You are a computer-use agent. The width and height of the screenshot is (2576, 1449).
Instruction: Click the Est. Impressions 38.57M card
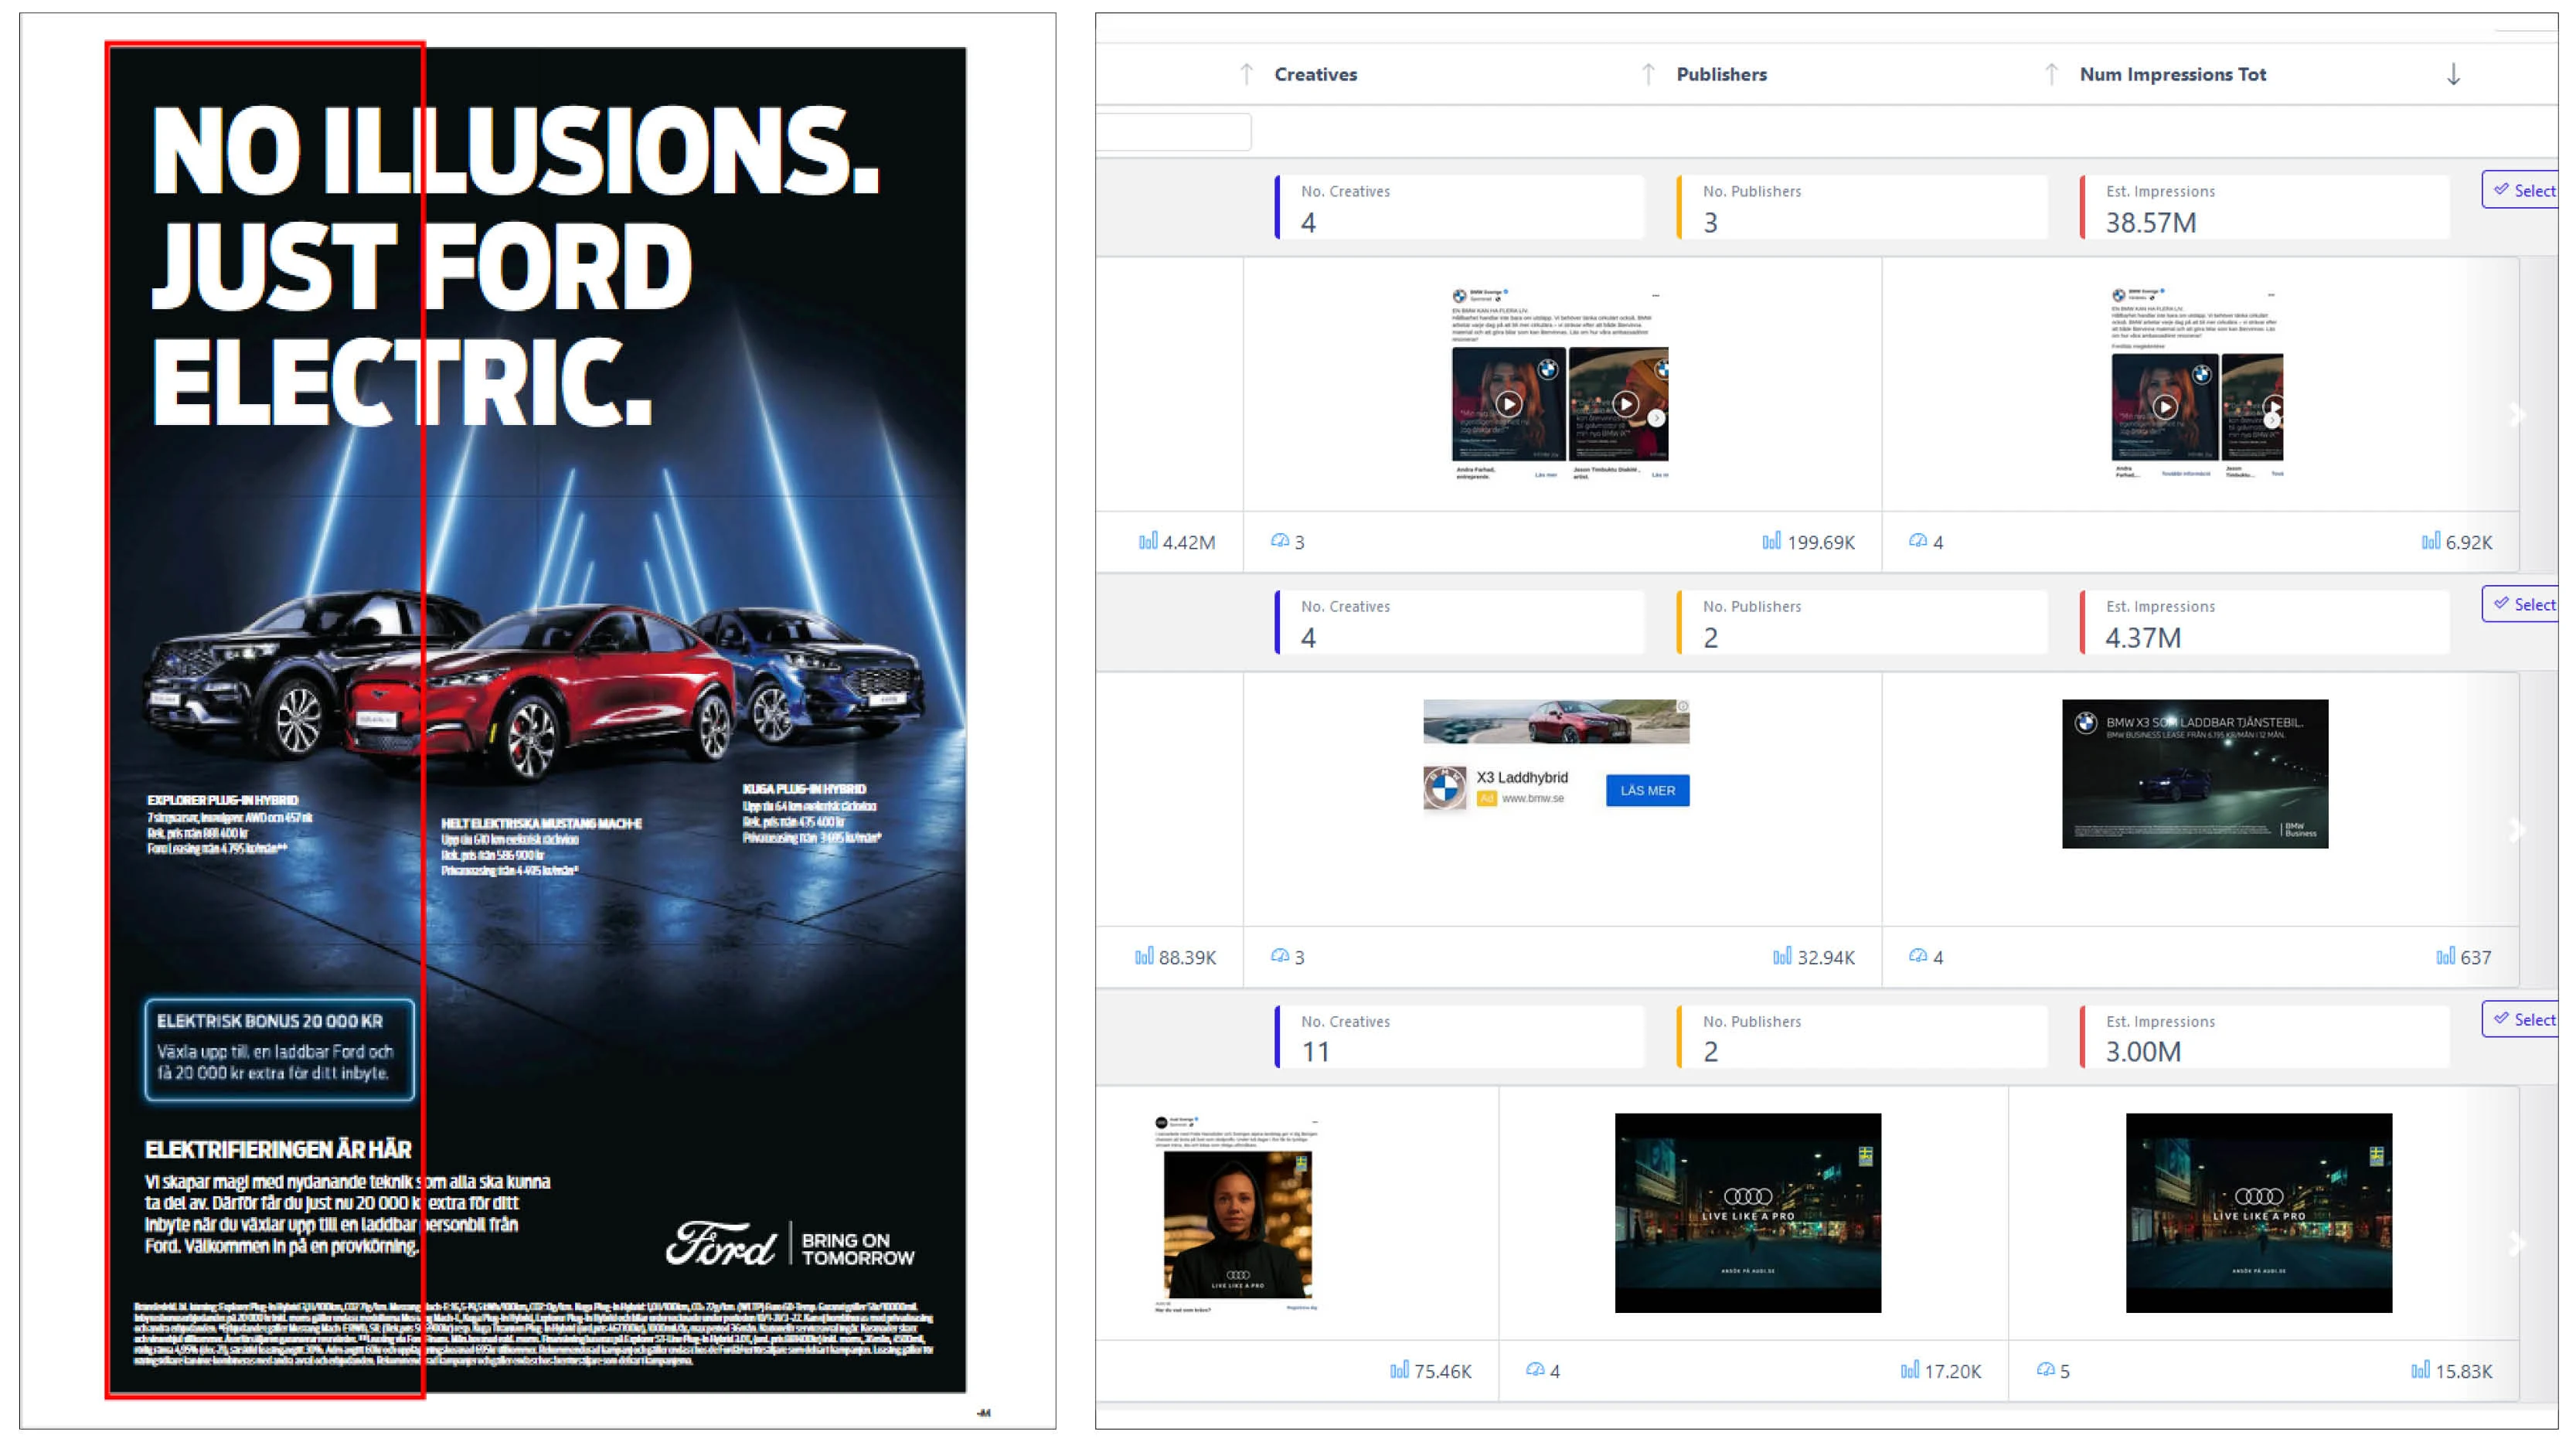(2264, 207)
